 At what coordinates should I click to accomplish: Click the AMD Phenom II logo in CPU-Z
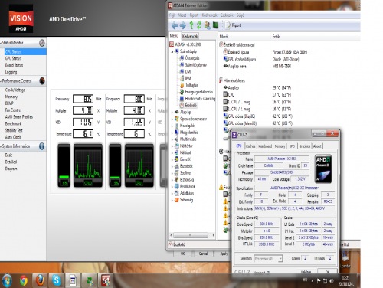pos(323,169)
